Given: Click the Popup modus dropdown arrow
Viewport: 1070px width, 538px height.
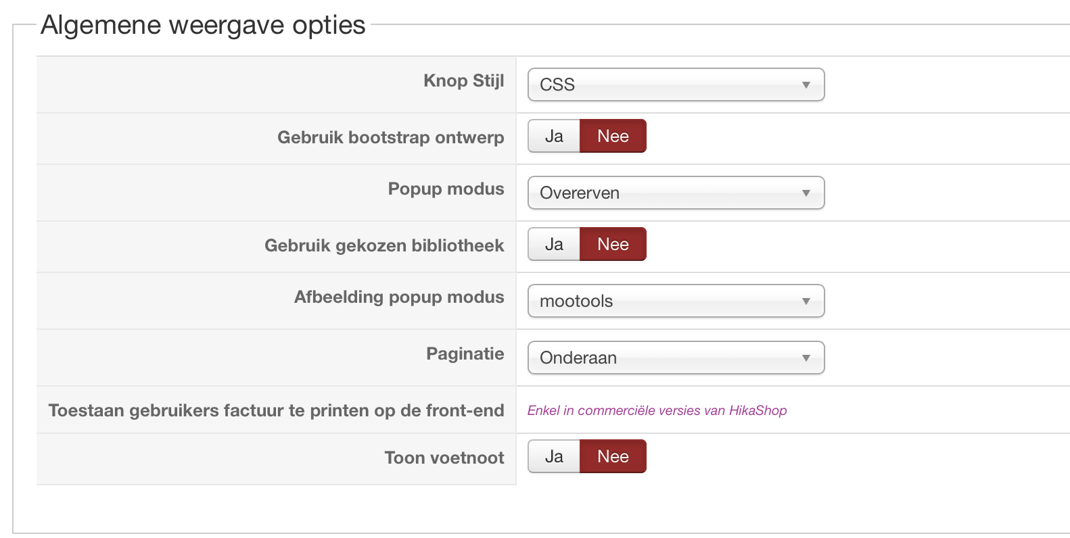Looking at the screenshot, I should point(806,193).
